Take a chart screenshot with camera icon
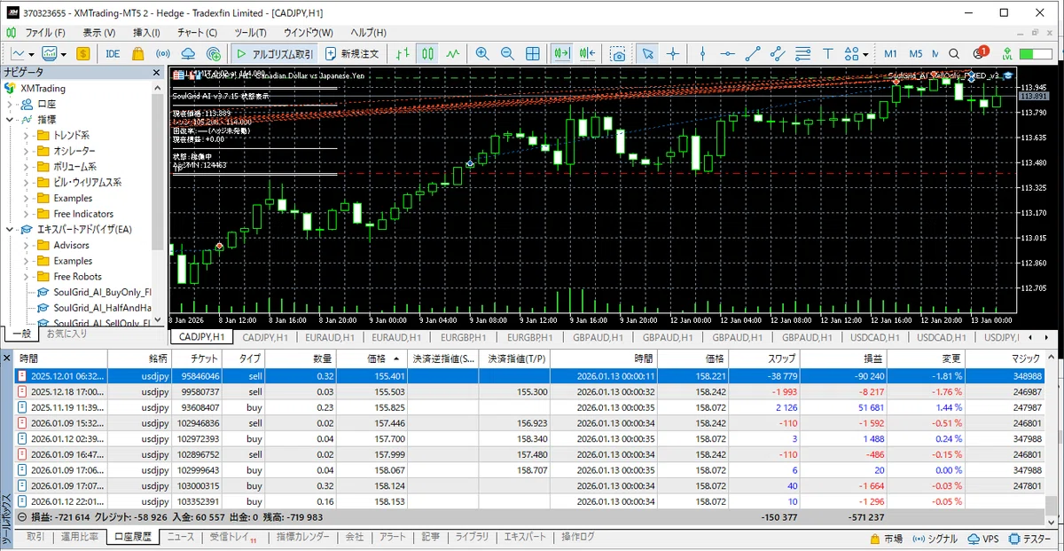This screenshot has width=1064, height=551. pyautogui.click(x=617, y=53)
